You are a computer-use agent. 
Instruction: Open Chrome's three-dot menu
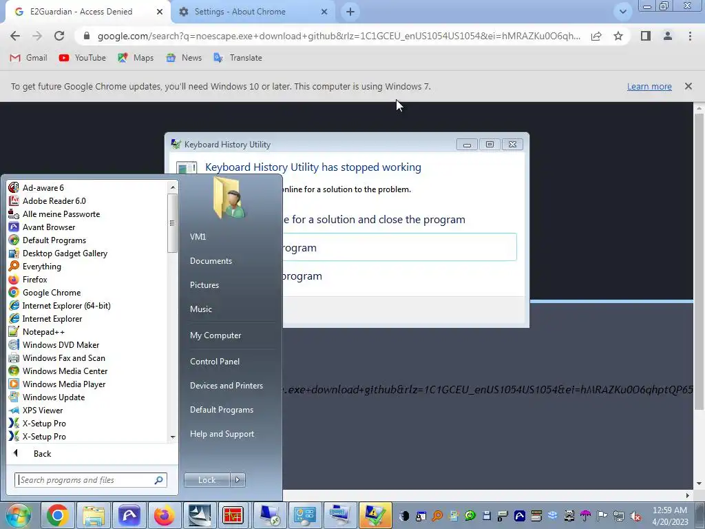pos(690,36)
